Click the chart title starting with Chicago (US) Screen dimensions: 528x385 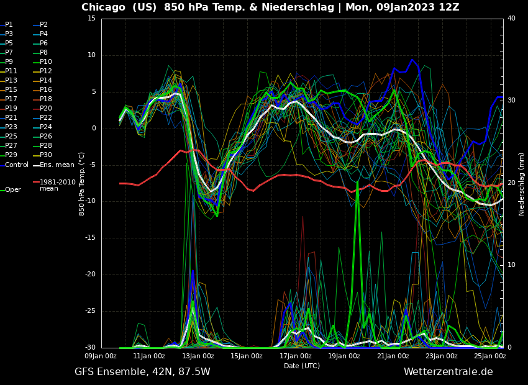[270, 7]
